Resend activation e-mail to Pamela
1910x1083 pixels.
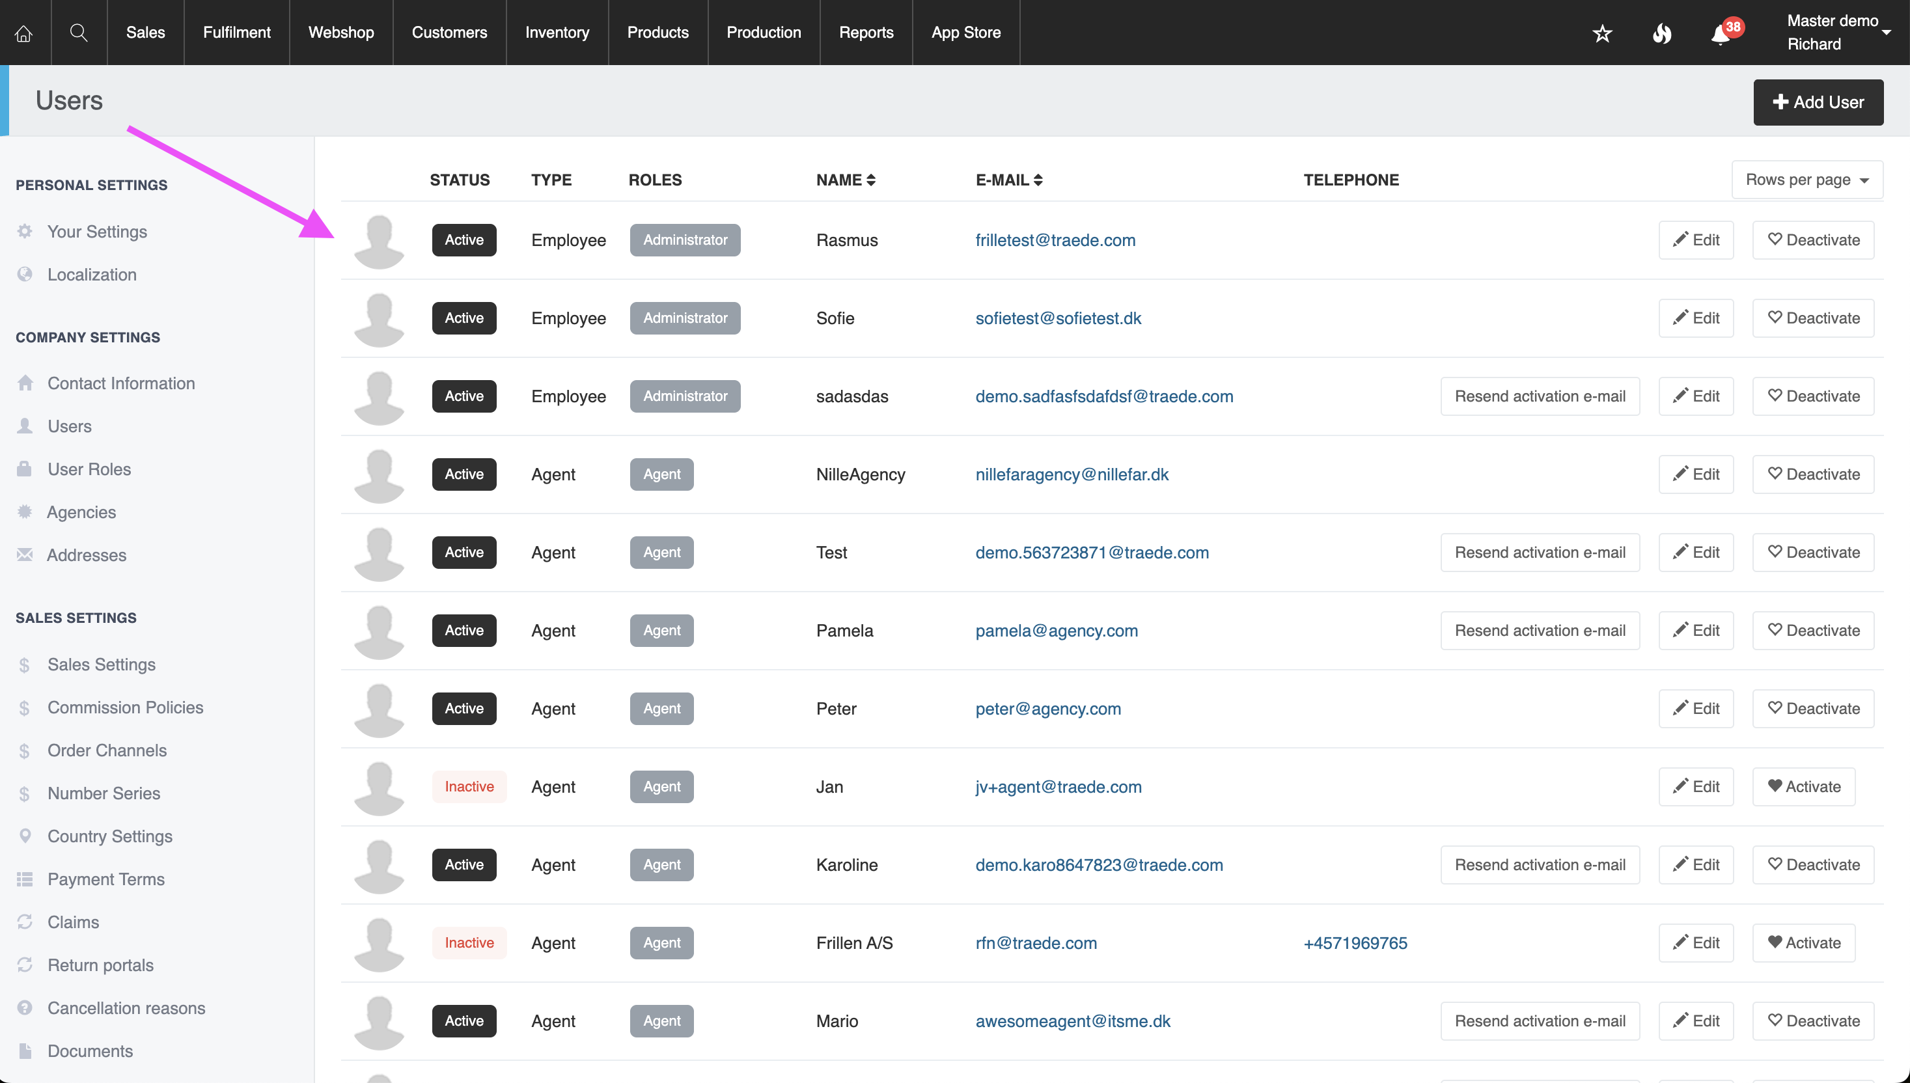click(1540, 631)
